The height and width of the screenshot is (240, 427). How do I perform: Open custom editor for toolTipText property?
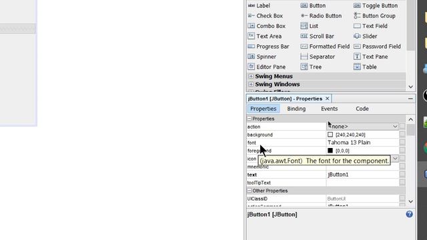coord(402,182)
